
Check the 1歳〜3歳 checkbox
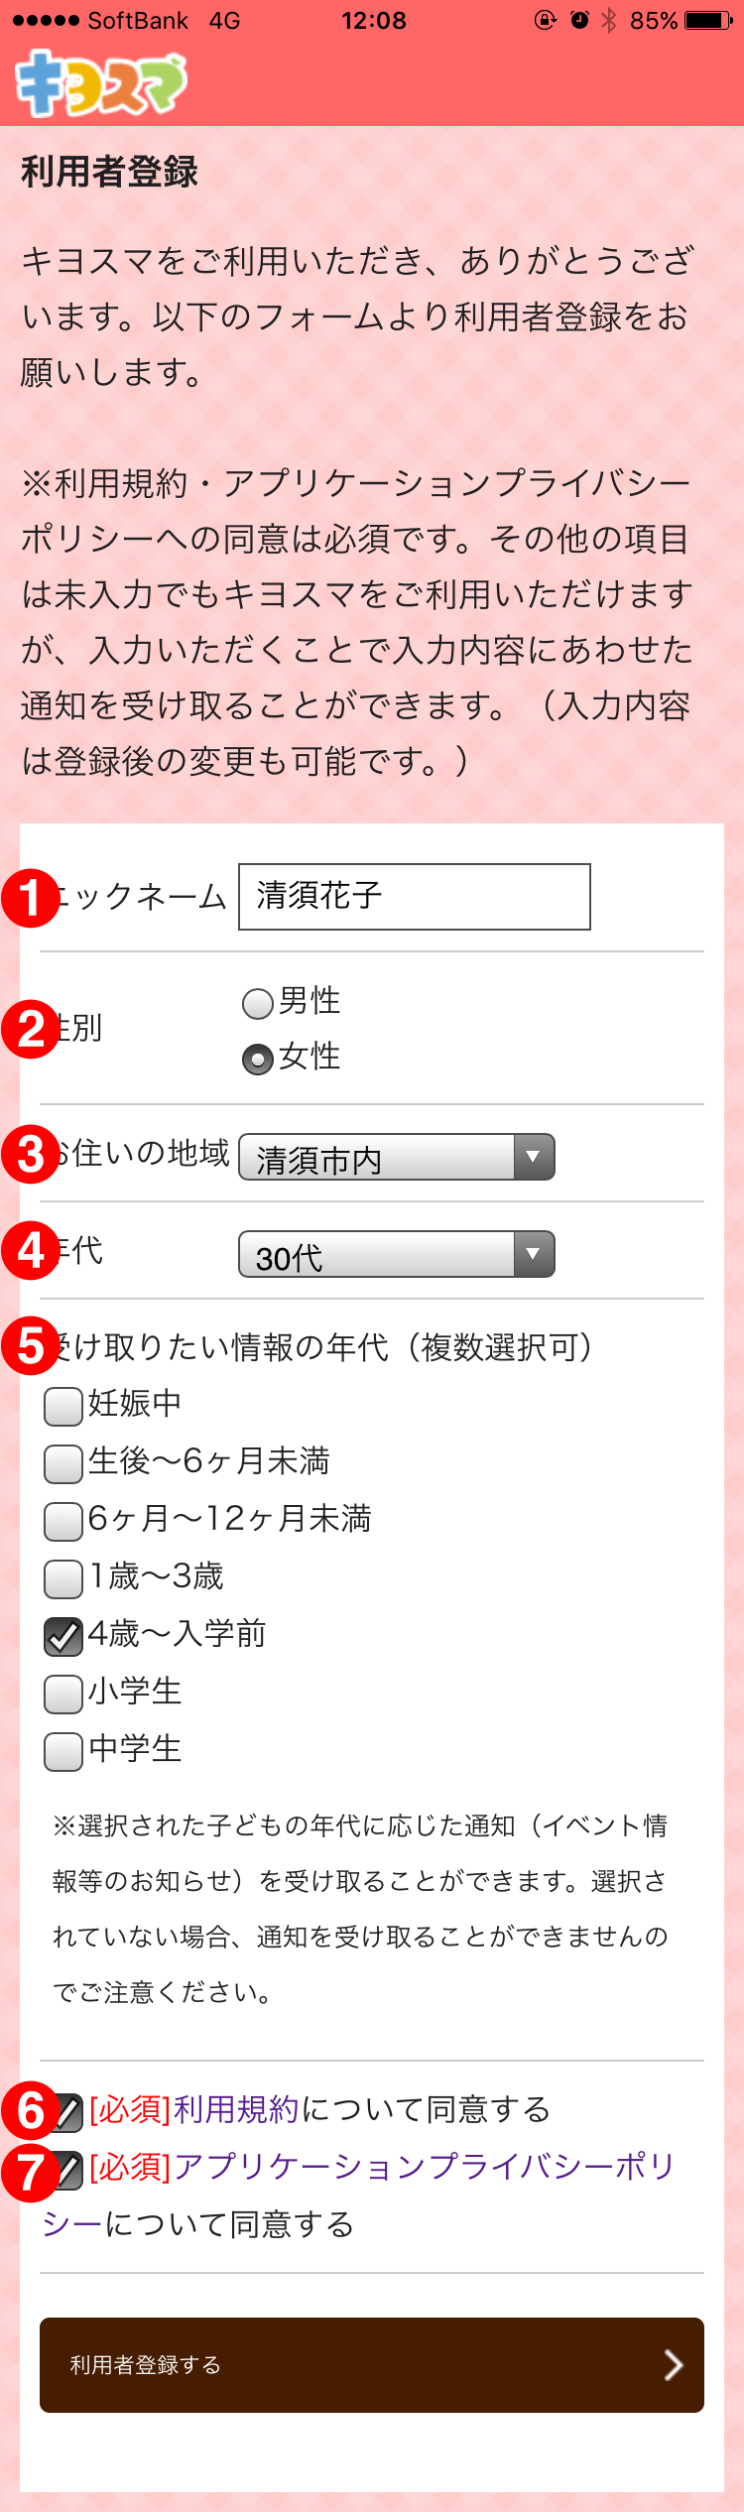(x=63, y=1578)
